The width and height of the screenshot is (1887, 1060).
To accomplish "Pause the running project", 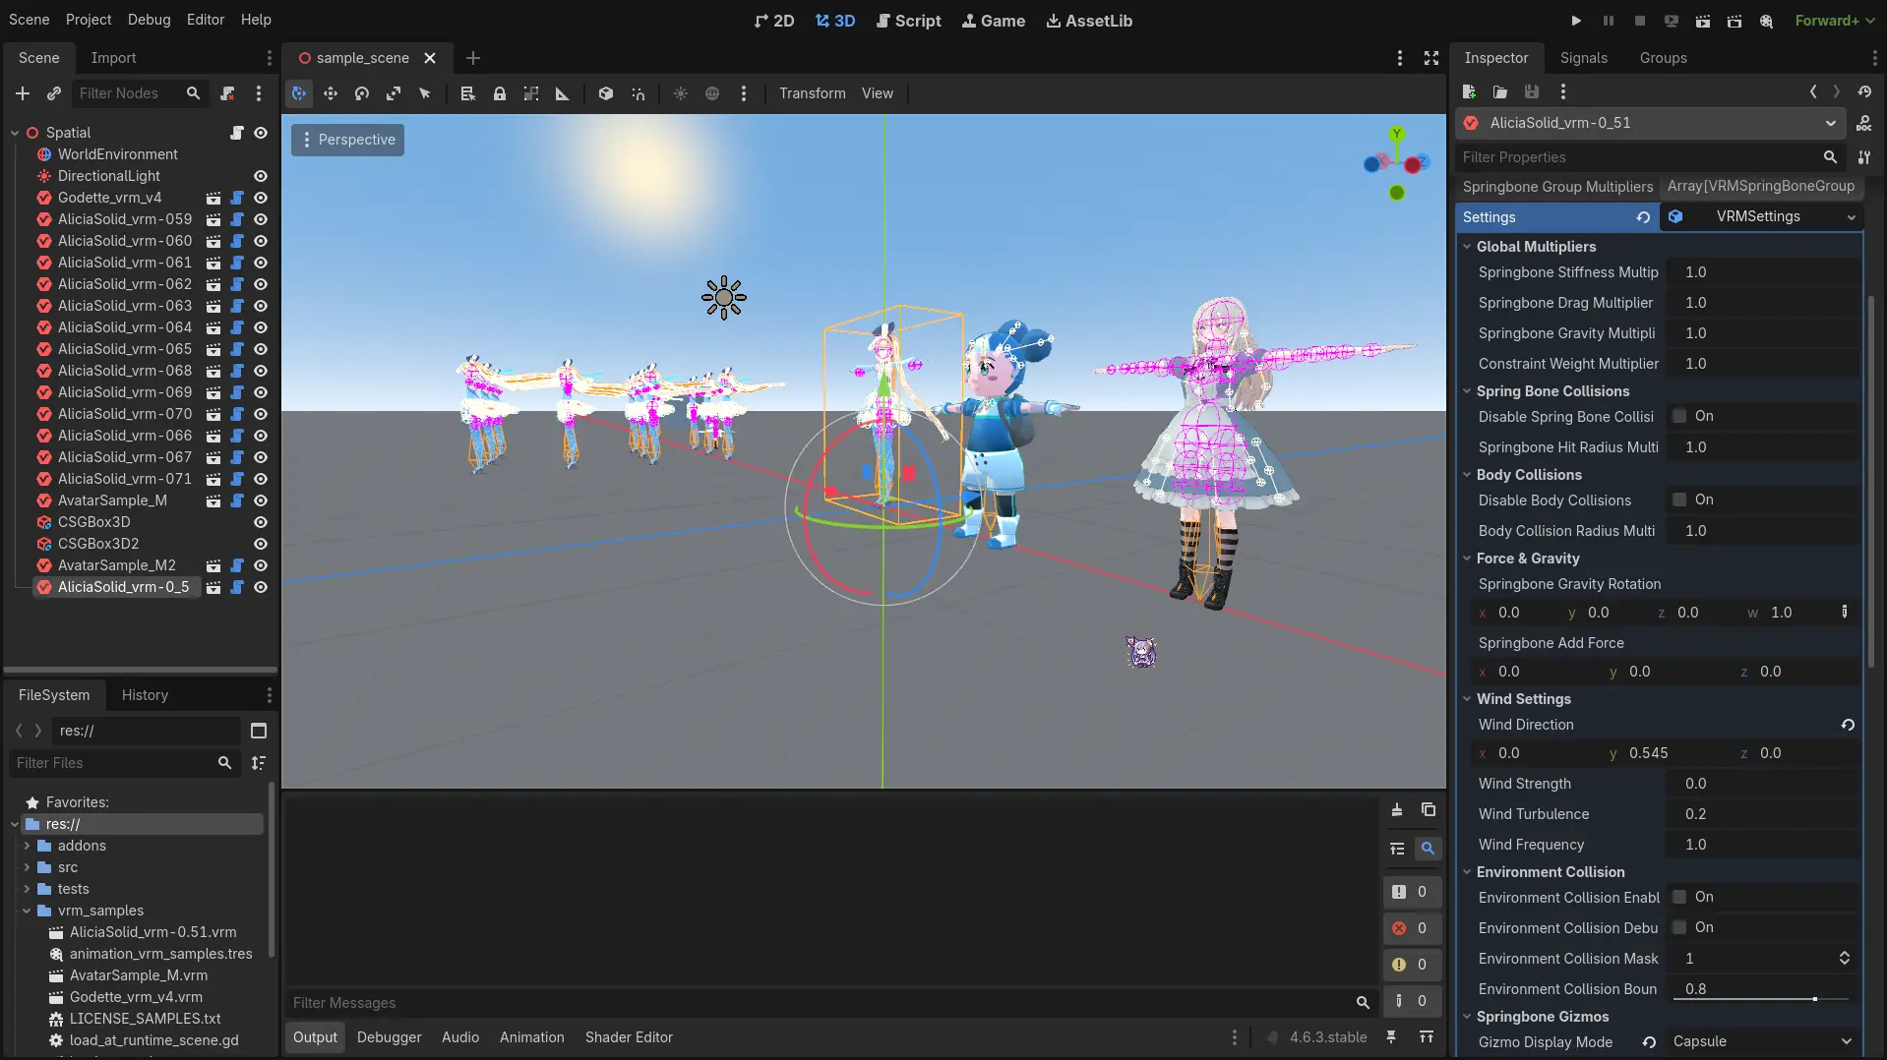I will point(1609,21).
